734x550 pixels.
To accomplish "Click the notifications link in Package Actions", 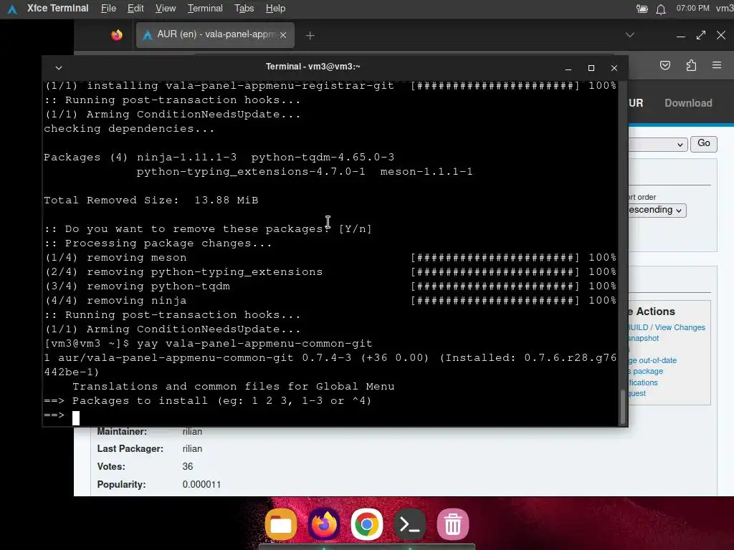I will coord(643,382).
